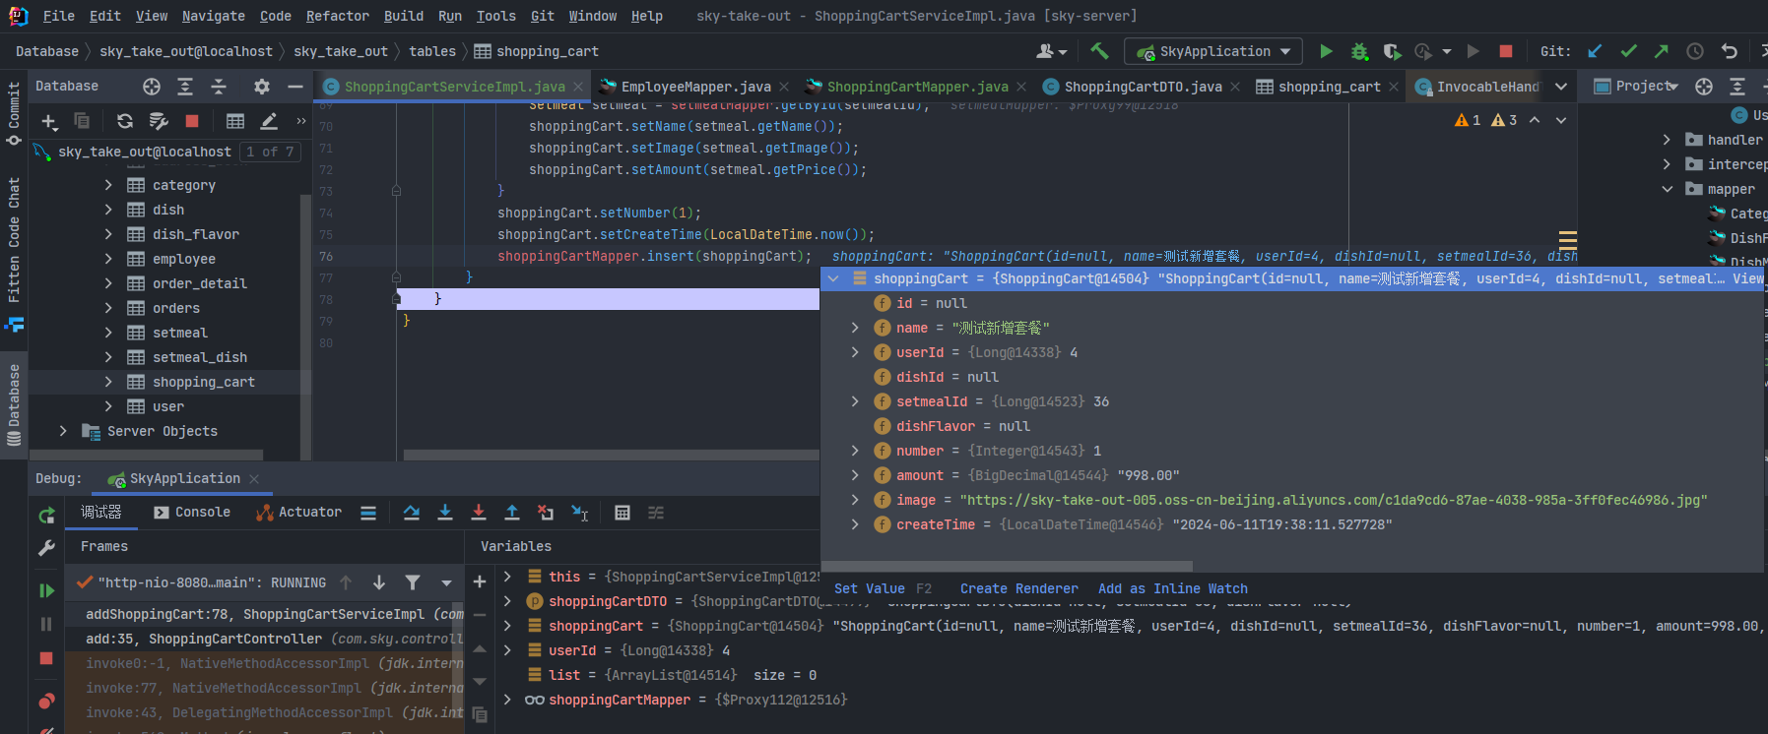
Task: Expand the createTime field in popup
Action: (855, 524)
